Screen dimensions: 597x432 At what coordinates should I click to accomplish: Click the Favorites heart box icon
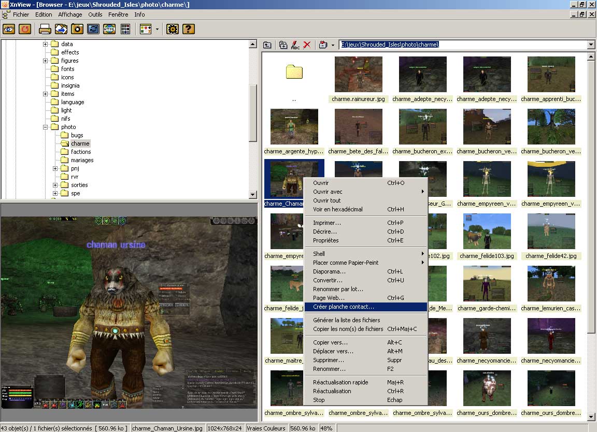pos(323,45)
